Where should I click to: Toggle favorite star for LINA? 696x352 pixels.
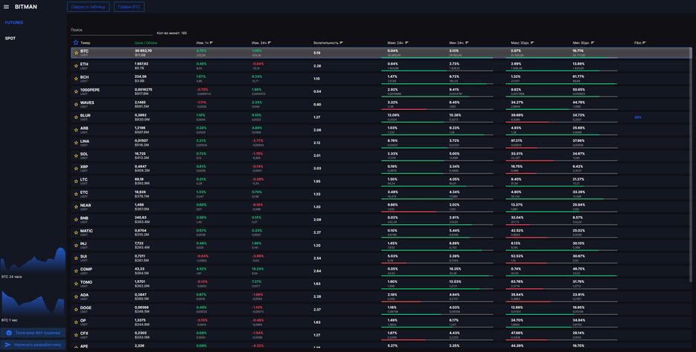(x=76, y=143)
